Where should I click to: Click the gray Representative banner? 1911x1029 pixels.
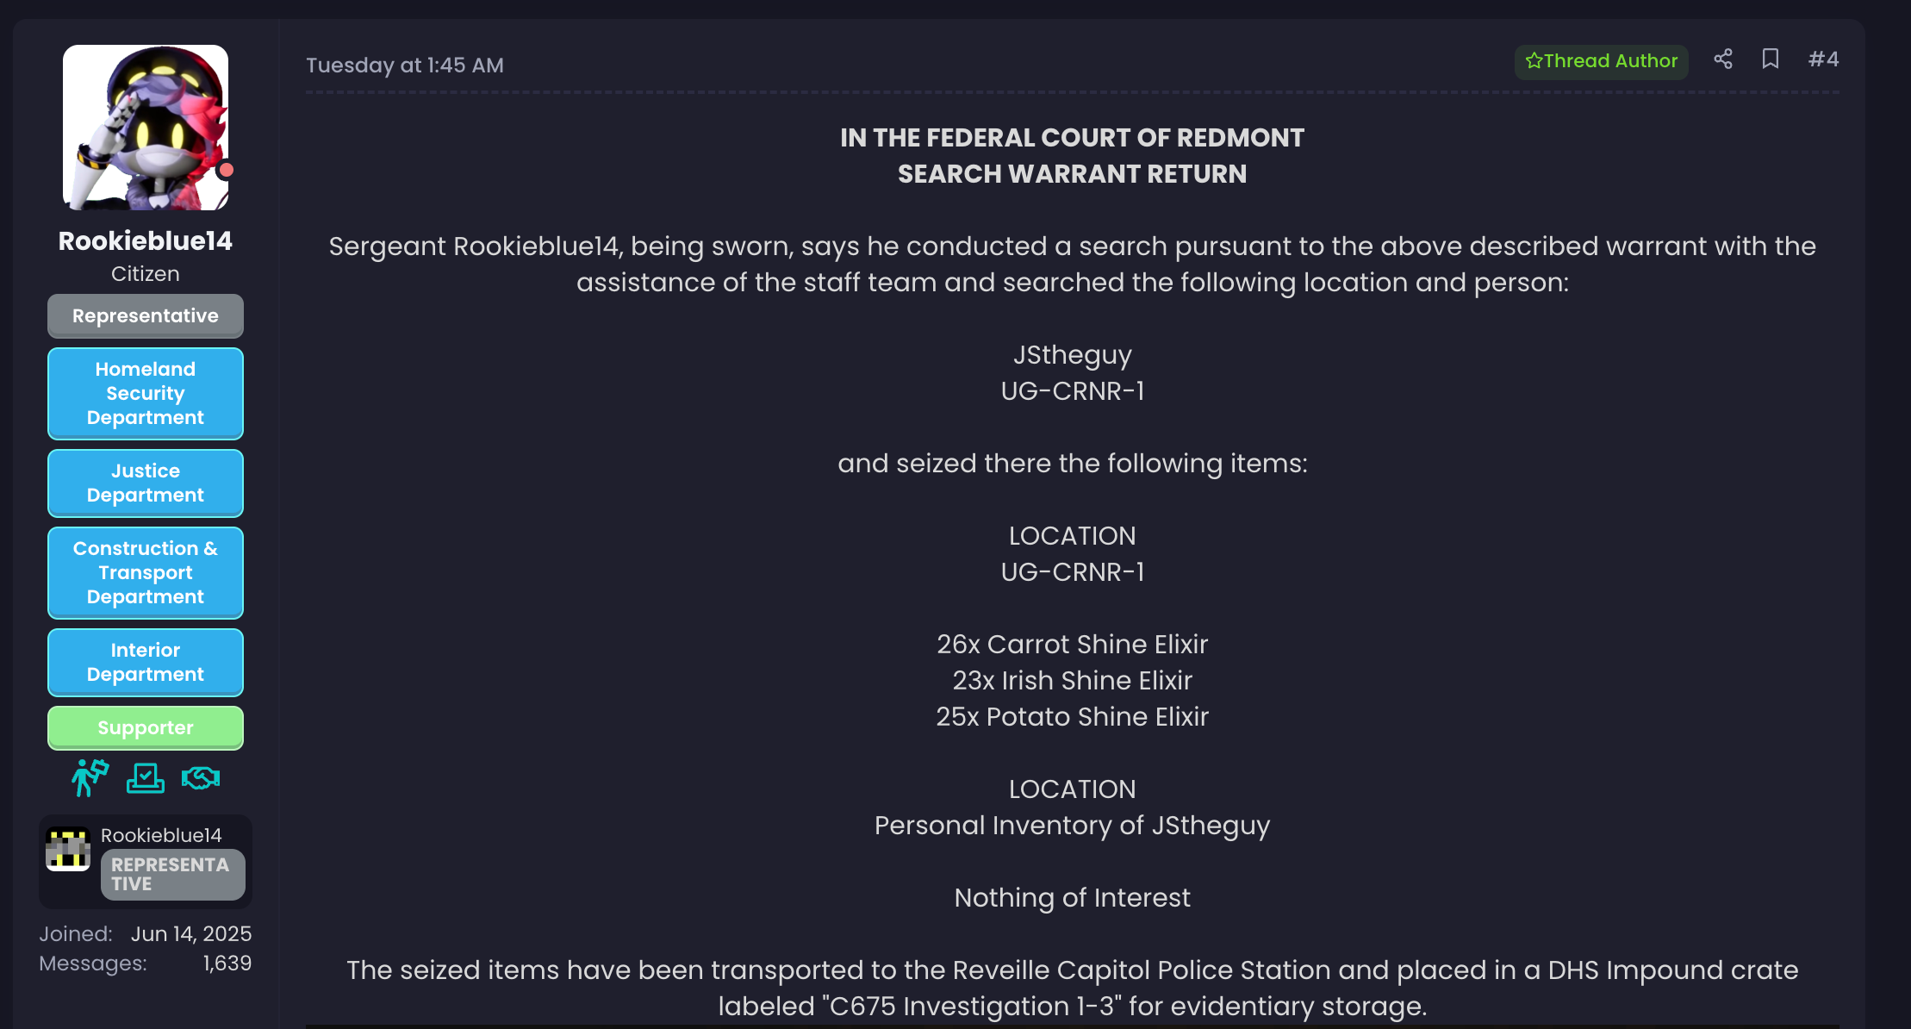point(145,316)
